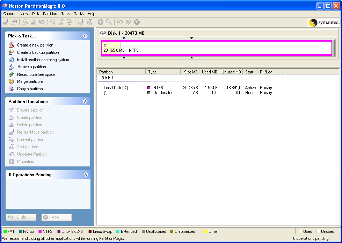Click the Redistribute free space icon
This screenshot has width=342, height=243.
click(x=12, y=74)
